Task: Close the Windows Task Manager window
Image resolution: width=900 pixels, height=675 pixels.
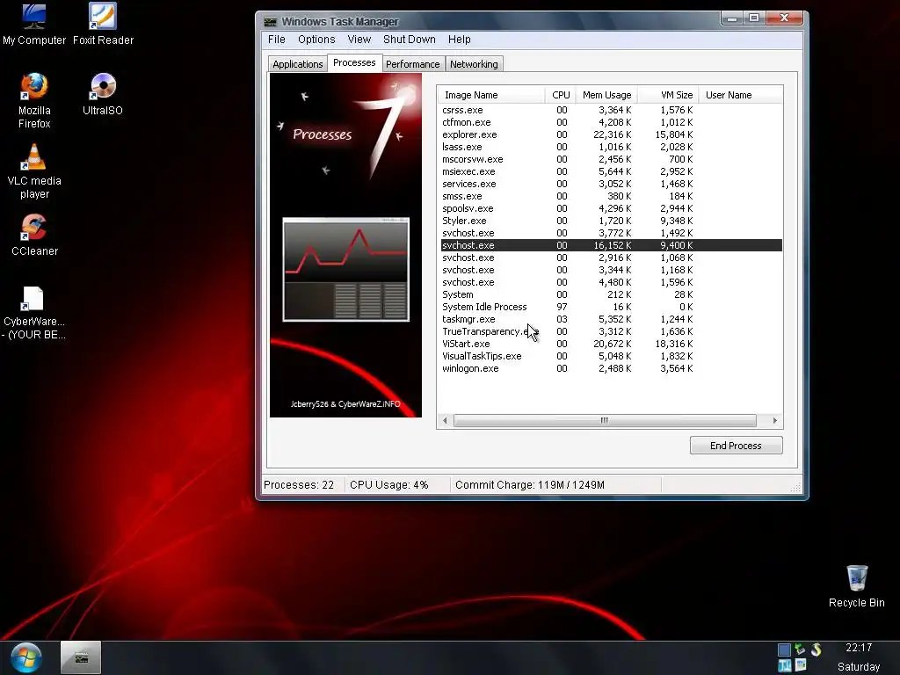Action: (785, 18)
